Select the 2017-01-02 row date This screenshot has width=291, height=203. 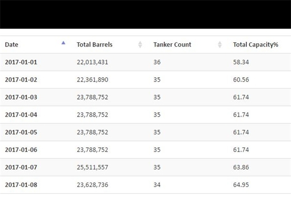[x=21, y=80]
